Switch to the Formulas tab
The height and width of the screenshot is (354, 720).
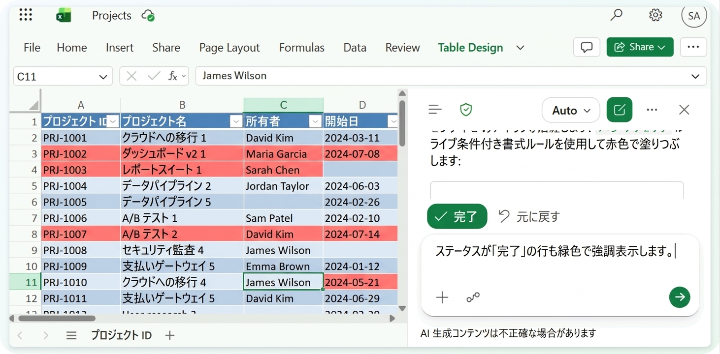pos(302,48)
